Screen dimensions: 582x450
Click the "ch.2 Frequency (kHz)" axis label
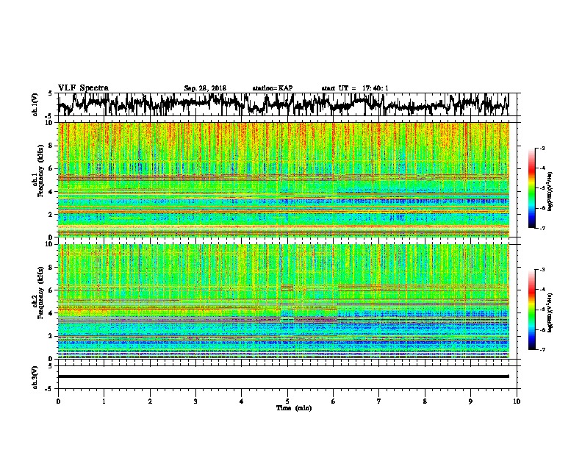click(38, 293)
